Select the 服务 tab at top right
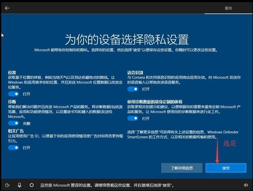The width and height of the screenshot is (253, 191). pyautogui.click(x=228, y=8)
